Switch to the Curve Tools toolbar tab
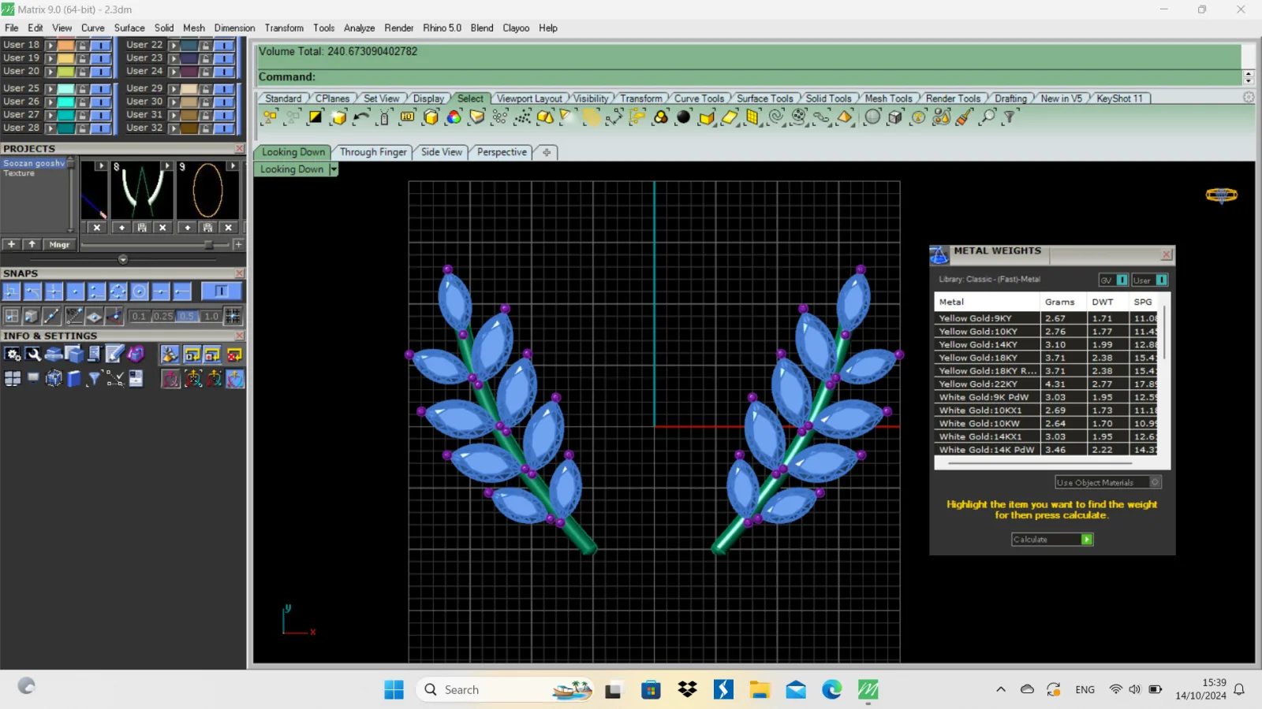The height and width of the screenshot is (709, 1262). click(x=699, y=98)
